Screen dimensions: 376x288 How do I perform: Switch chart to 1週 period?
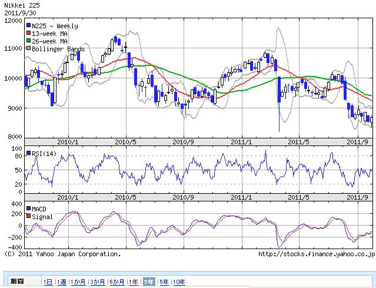[62, 282]
